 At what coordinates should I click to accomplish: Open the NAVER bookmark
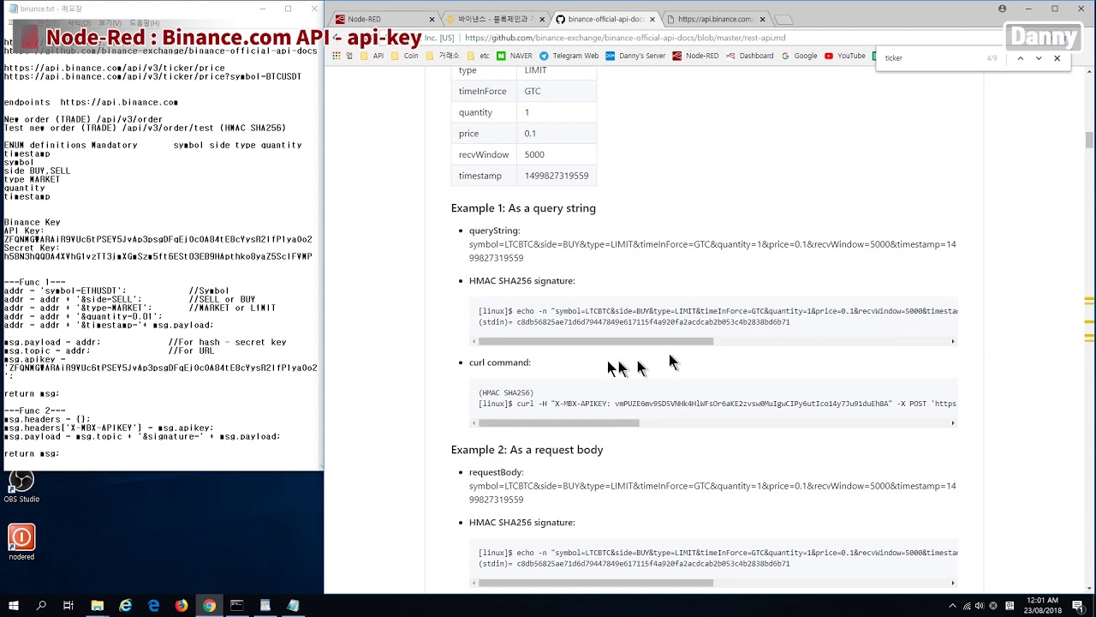(x=515, y=56)
